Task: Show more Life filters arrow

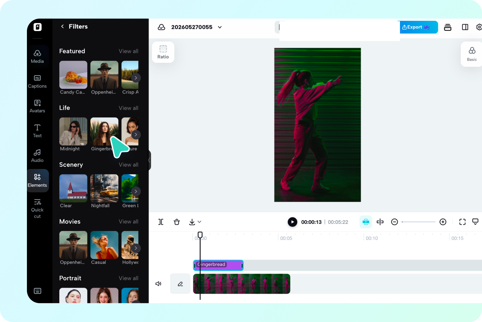Action: (x=136, y=135)
